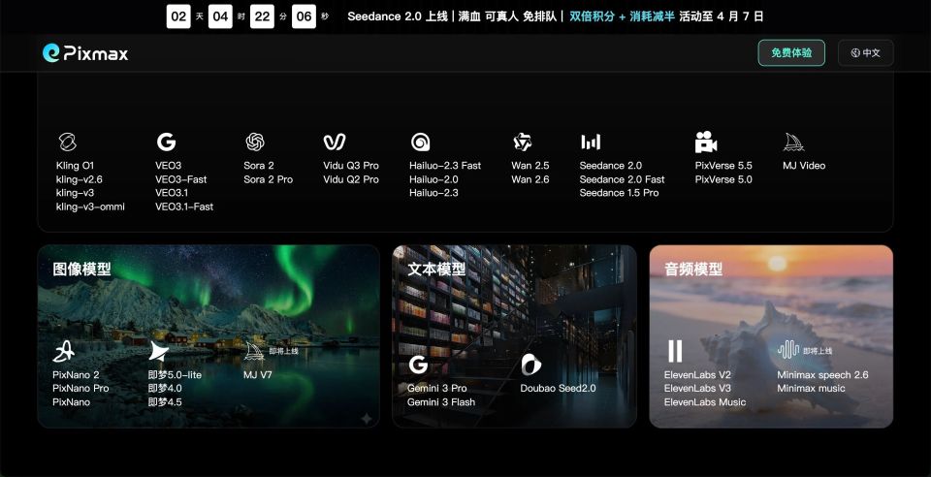Click the OpenAI Sora icon
Screen dimensions: 931x477
point(255,142)
